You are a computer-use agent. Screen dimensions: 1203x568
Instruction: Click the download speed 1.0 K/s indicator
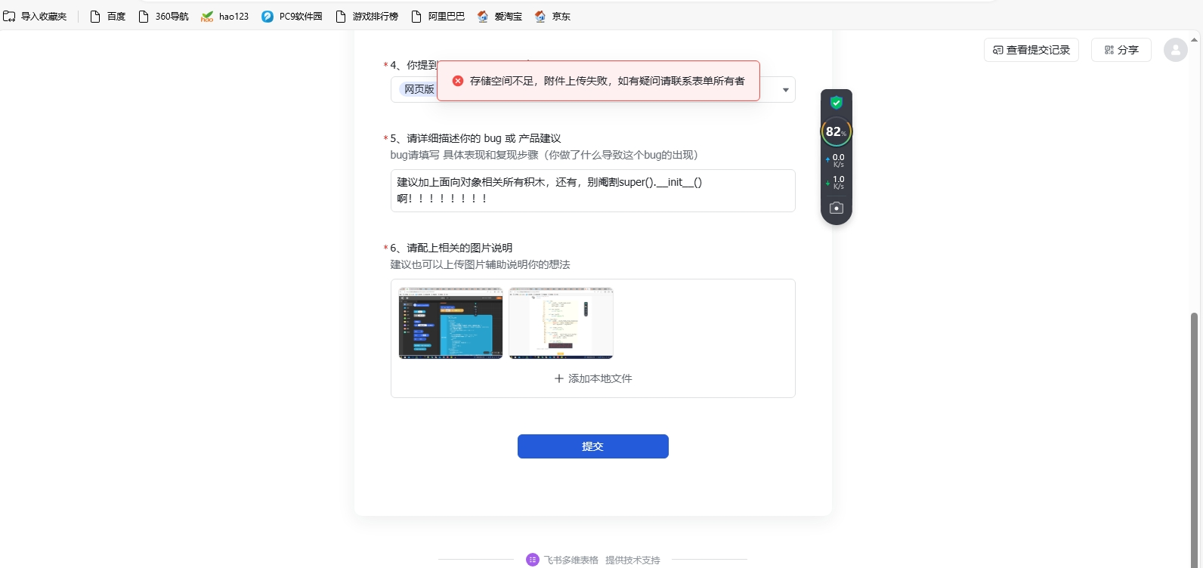(x=837, y=182)
